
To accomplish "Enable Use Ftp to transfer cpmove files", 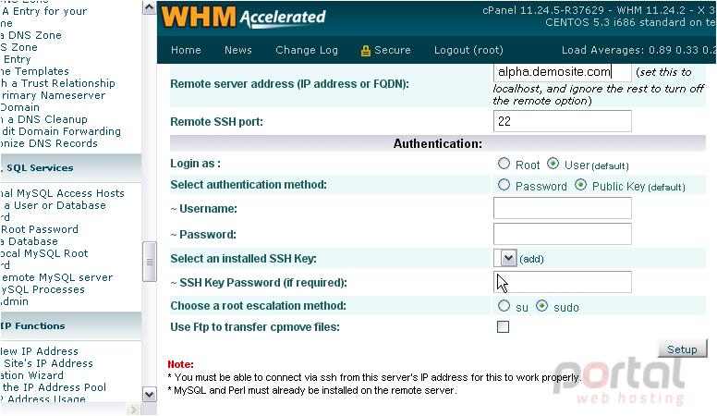I will [503, 326].
